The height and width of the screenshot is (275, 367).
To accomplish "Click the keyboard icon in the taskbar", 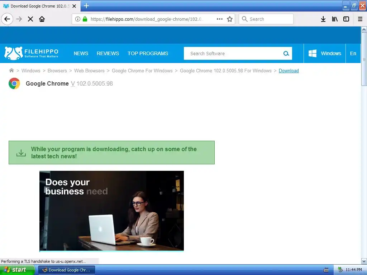I will coord(326,270).
